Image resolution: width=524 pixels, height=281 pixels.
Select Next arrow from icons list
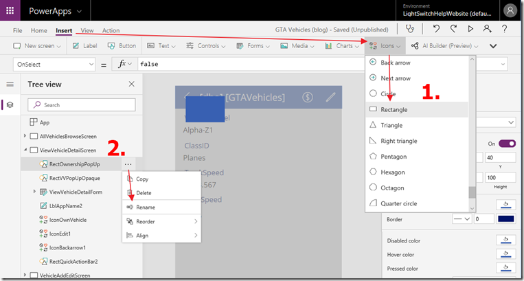tap(417, 78)
